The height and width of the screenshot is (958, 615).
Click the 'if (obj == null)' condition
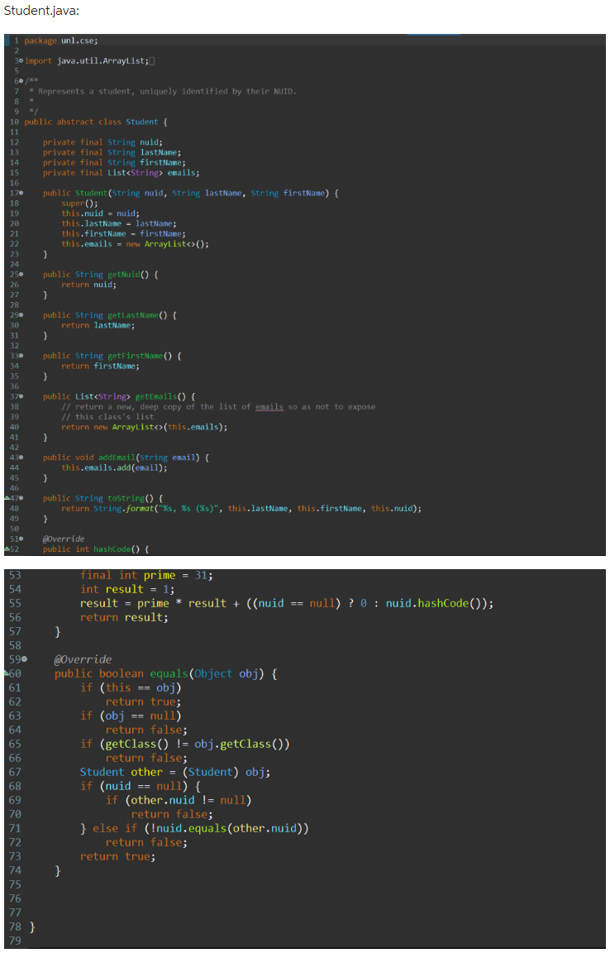[x=131, y=716]
